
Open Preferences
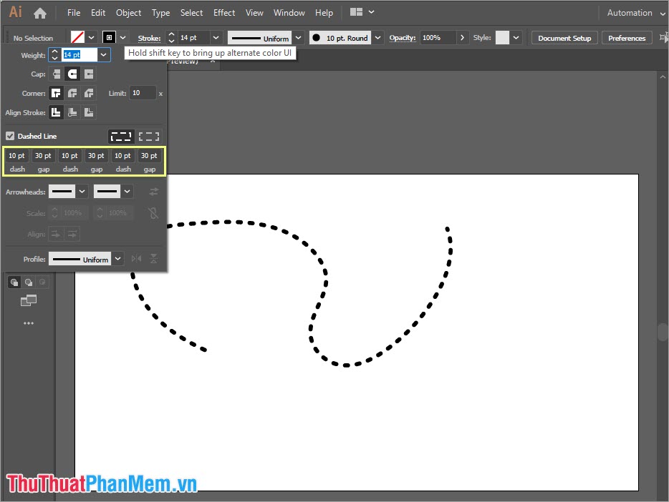(626, 37)
